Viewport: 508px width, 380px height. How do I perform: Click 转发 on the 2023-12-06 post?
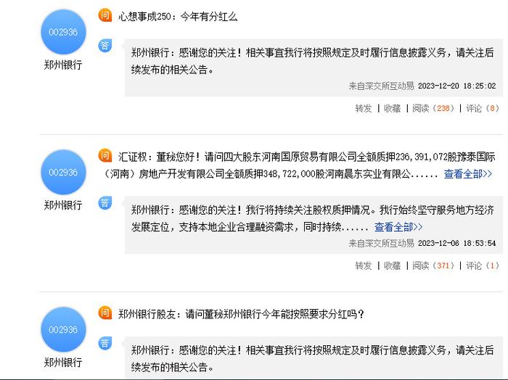(363, 265)
